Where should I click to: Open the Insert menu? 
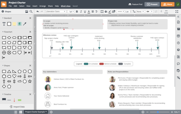coord(35,6)
